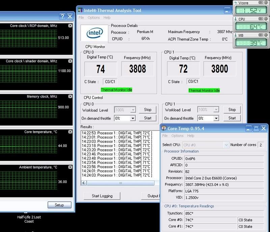The height and width of the screenshot is (232, 270).
Task: Close the CPU temperature gadget panel
Action: pos(266,19)
